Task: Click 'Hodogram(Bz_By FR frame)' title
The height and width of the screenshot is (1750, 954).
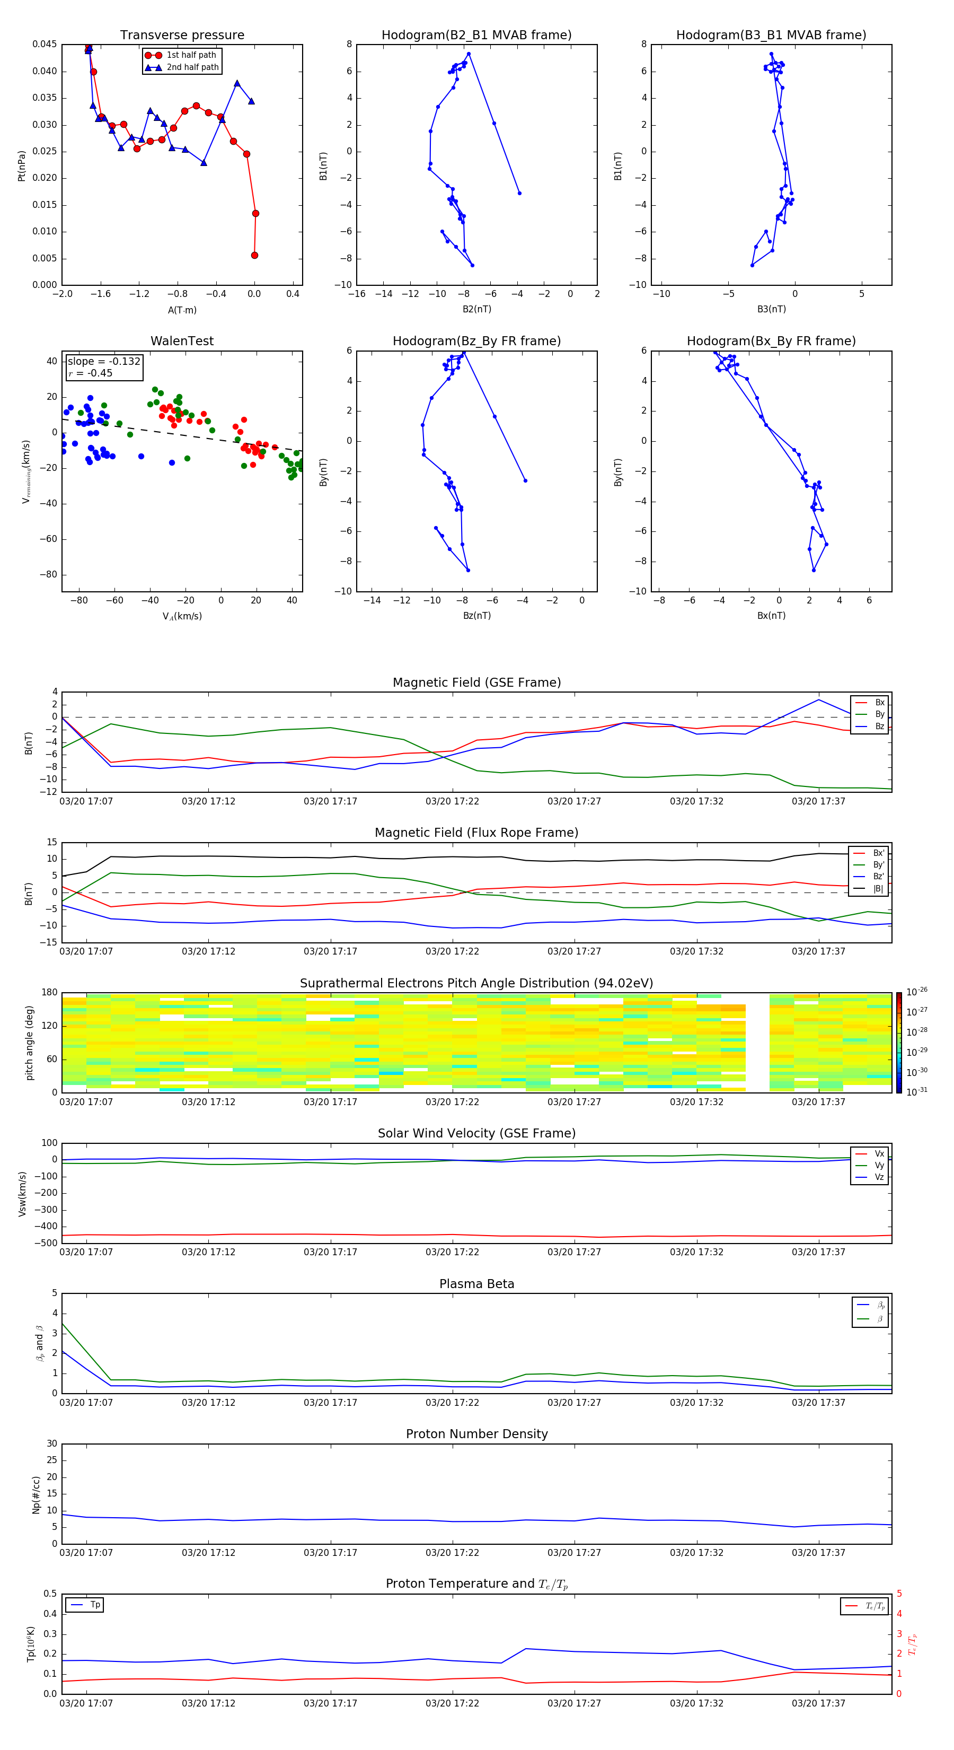Action: [x=476, y=341]
